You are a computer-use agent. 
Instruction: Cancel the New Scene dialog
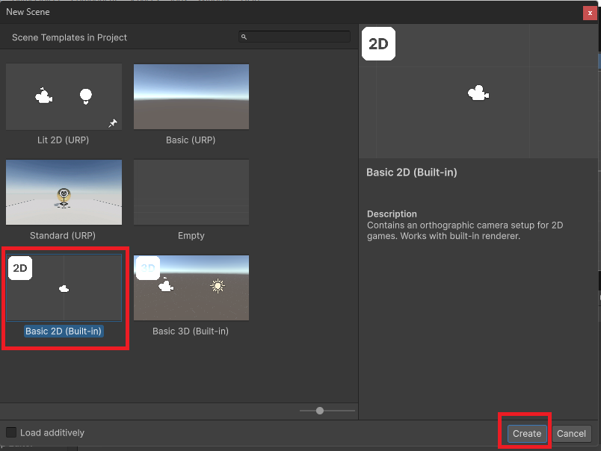tap(571, 433)
